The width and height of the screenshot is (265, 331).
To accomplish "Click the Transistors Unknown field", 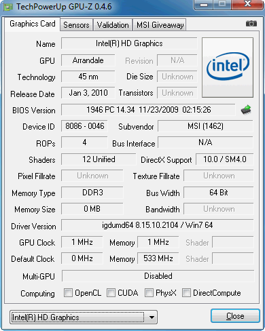I will tap(177, 93).
